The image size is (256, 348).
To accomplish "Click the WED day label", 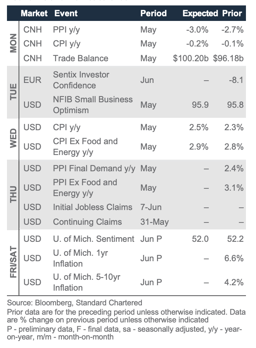I will click(x=13, y=138).
